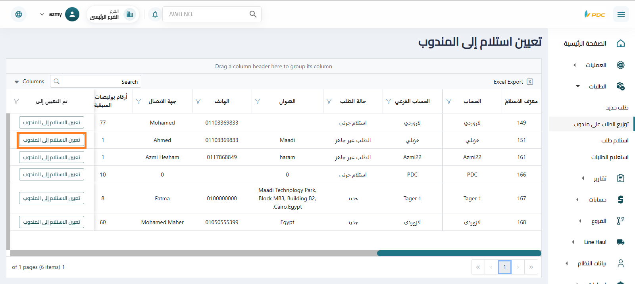Expand the حسابات menu arrow

(x=577, y=200)
